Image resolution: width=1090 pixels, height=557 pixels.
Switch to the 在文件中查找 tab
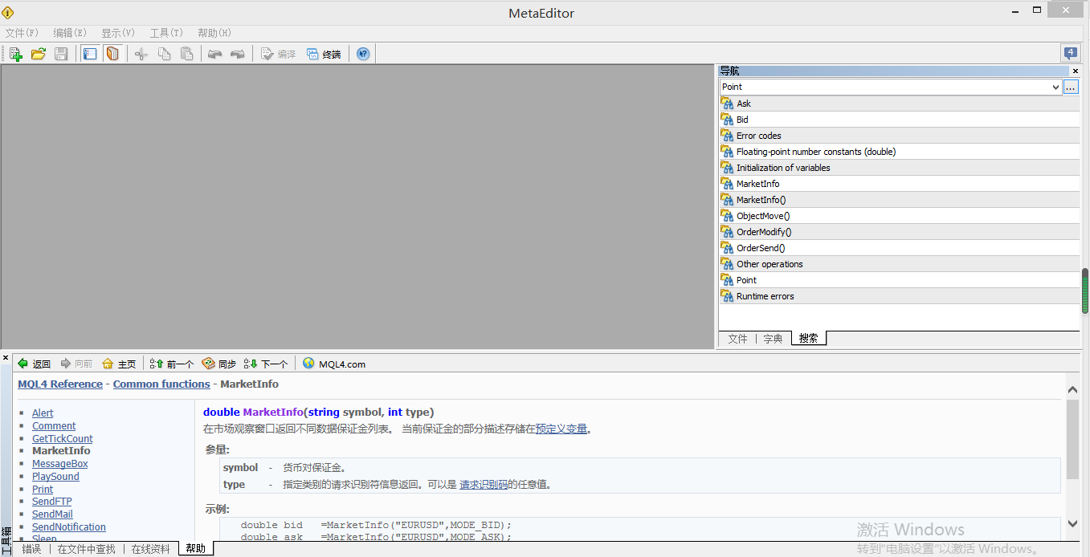click(86, 549)
